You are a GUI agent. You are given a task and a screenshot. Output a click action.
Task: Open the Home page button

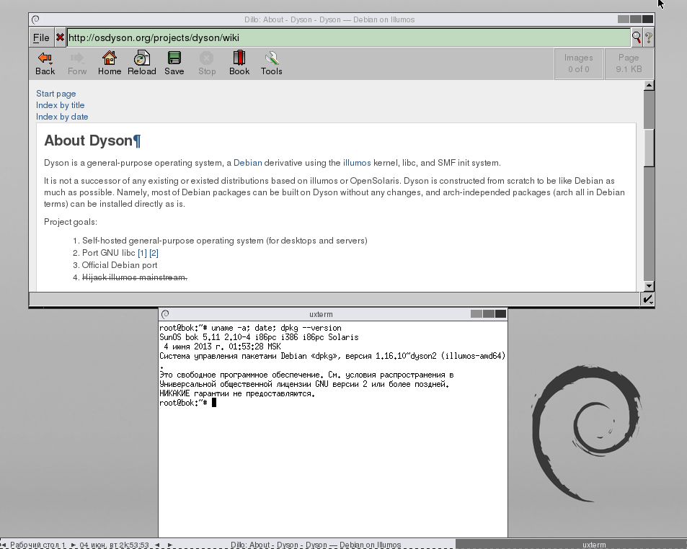coord(110,63)
